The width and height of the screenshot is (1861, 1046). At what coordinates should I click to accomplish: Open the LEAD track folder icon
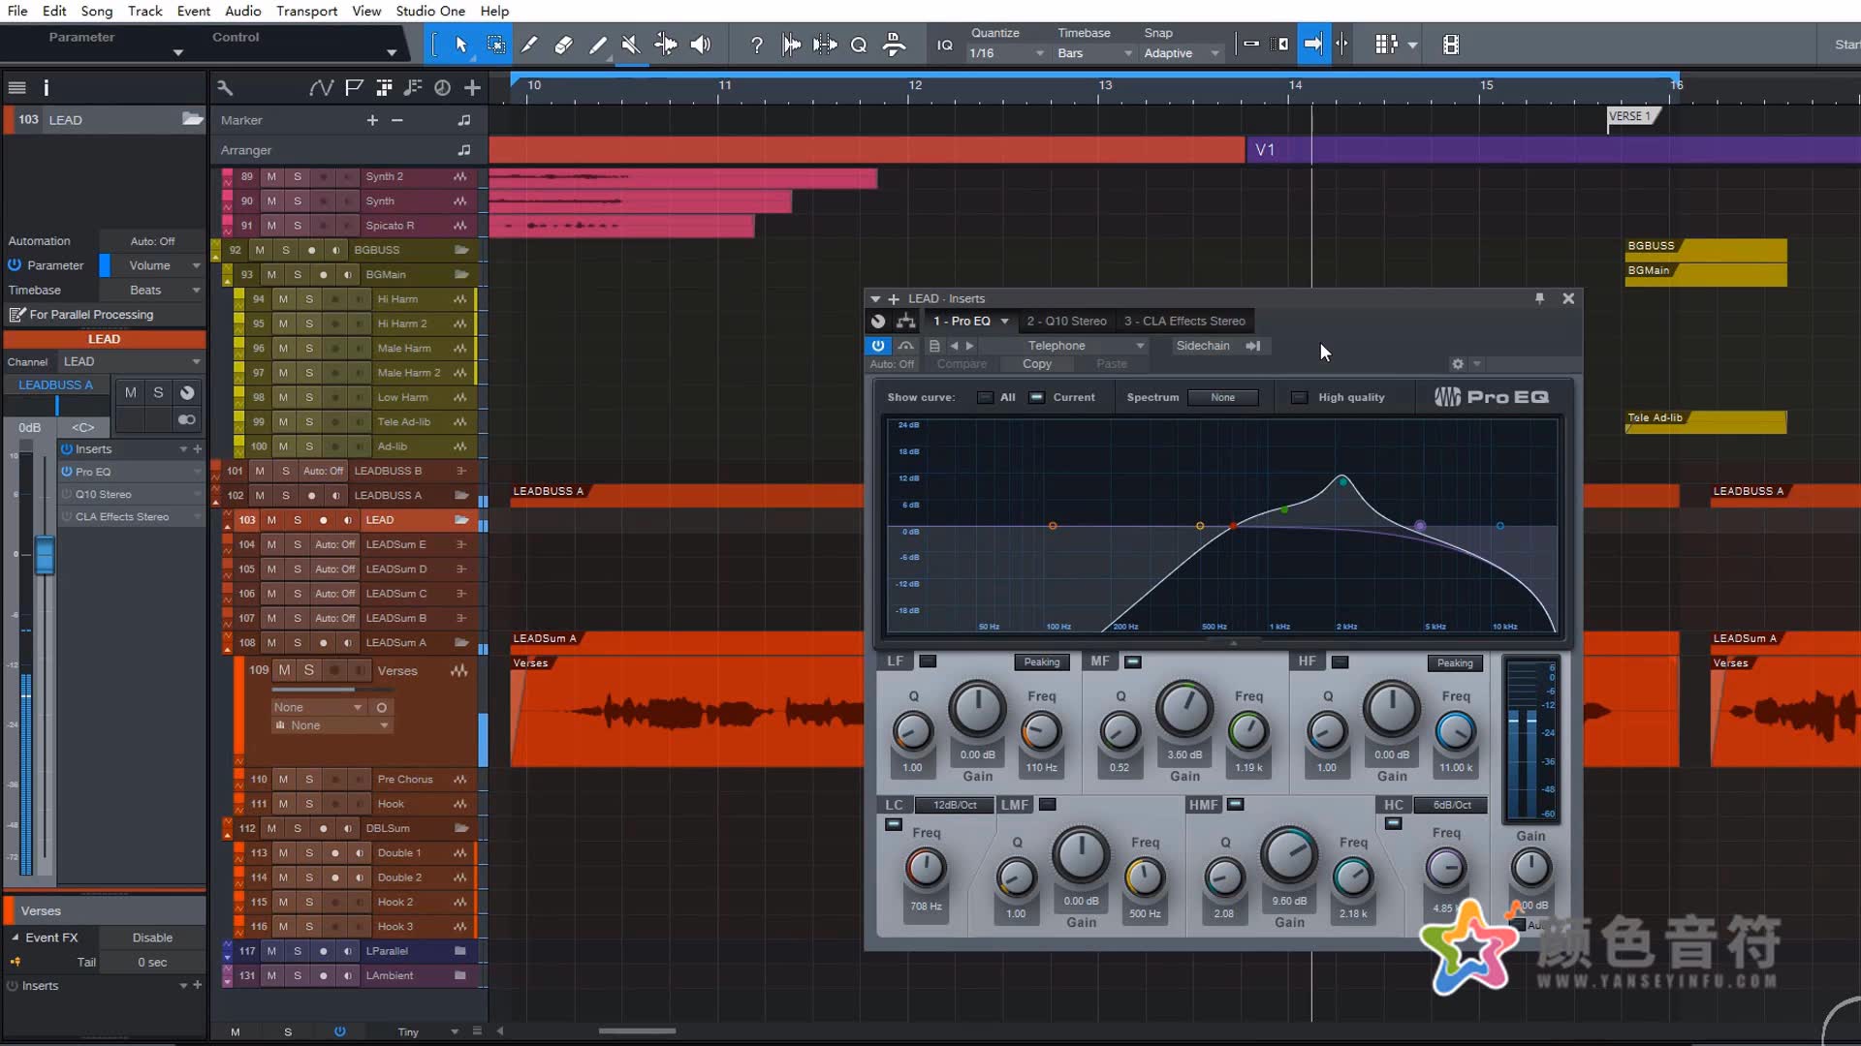(461, 520)
